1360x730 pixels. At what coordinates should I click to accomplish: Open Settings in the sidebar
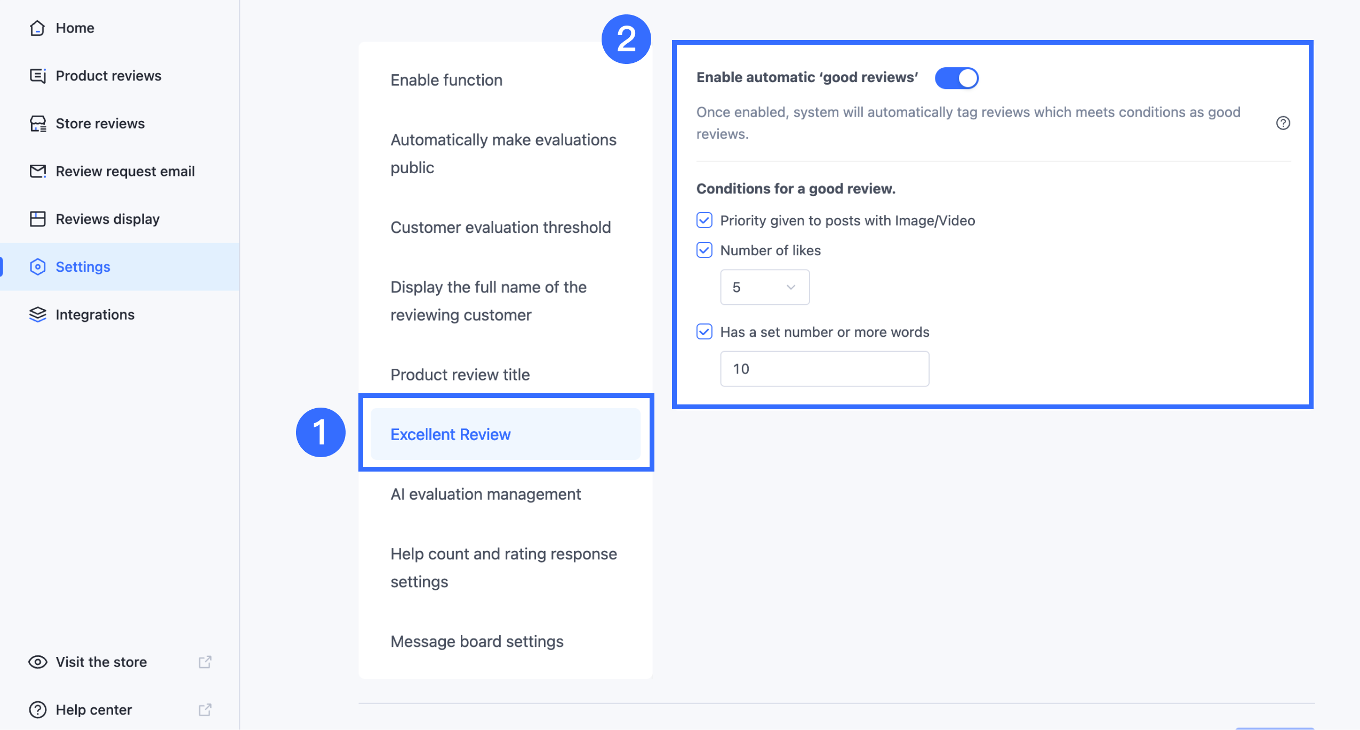pos(83,266)
